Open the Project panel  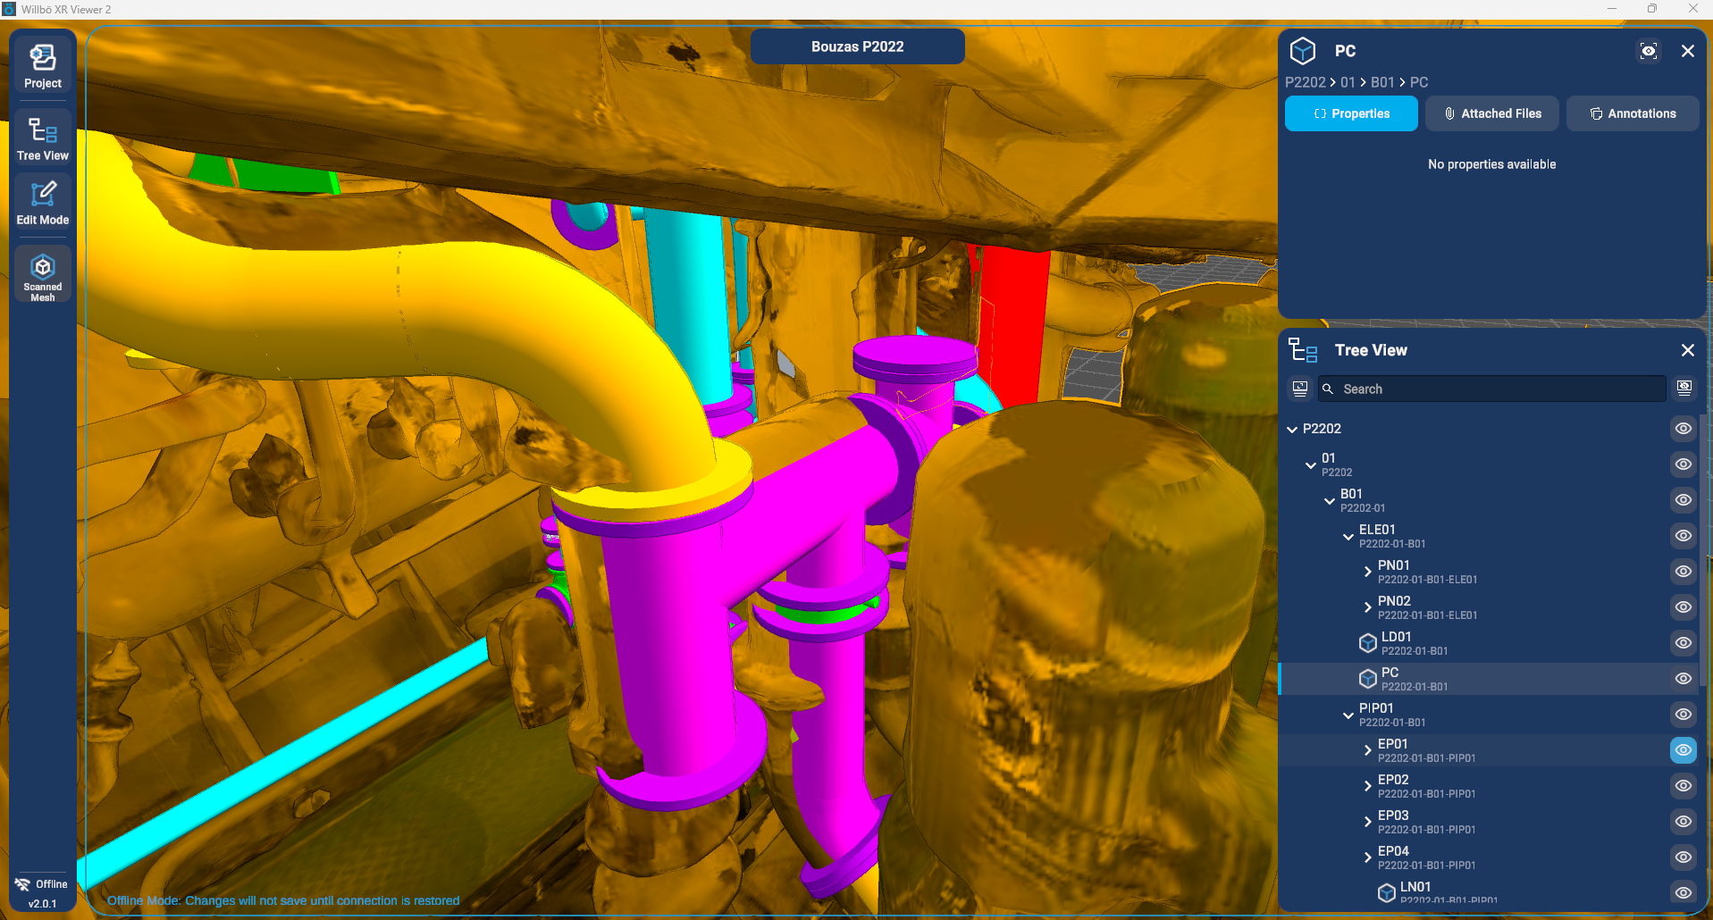(x=43, y=66)
